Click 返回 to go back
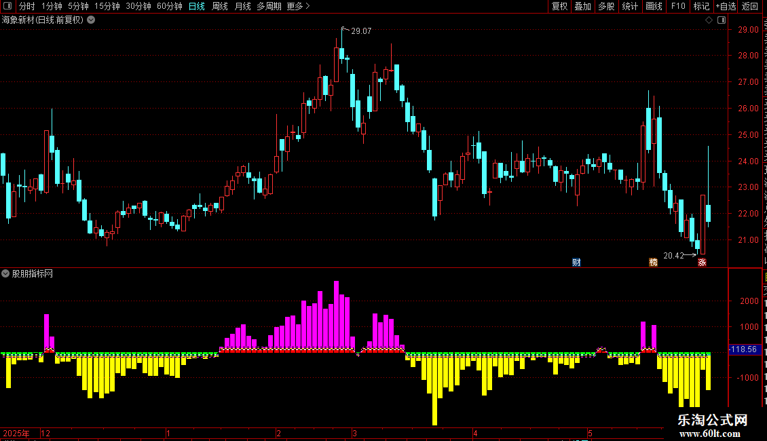 750,6
